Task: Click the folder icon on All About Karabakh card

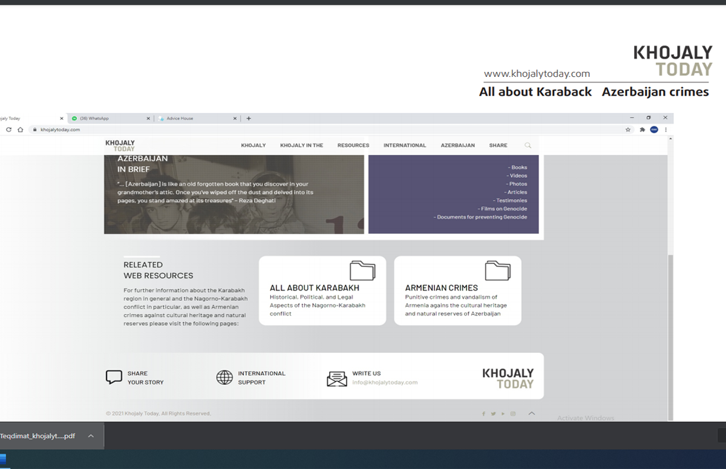Action: click(362, 271)
